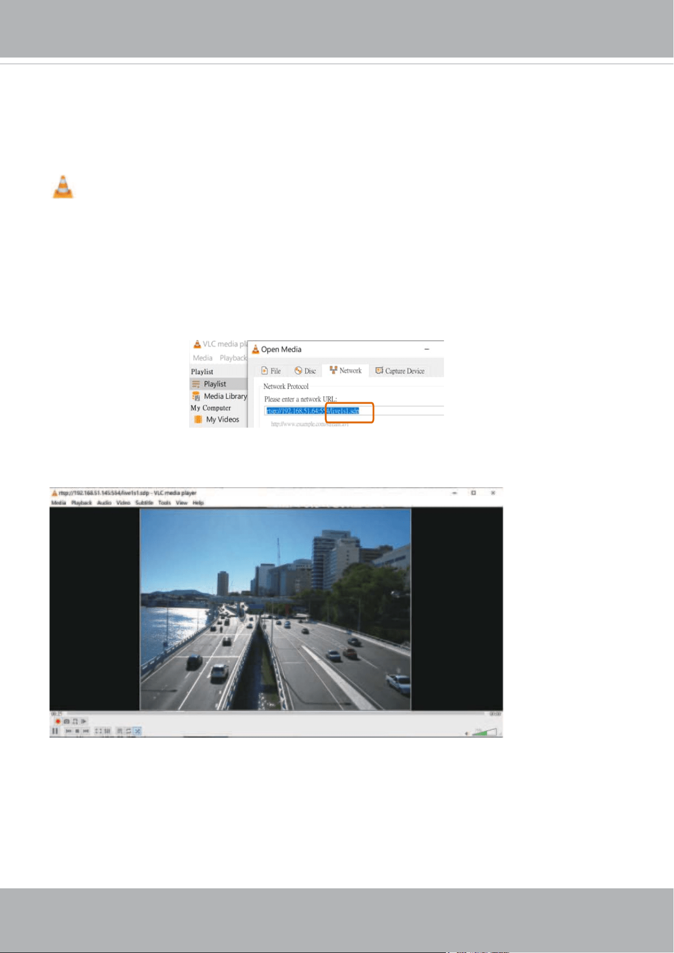Pause playback with the pause button
The height and width of the screenshot is (953, 674).
55,731
